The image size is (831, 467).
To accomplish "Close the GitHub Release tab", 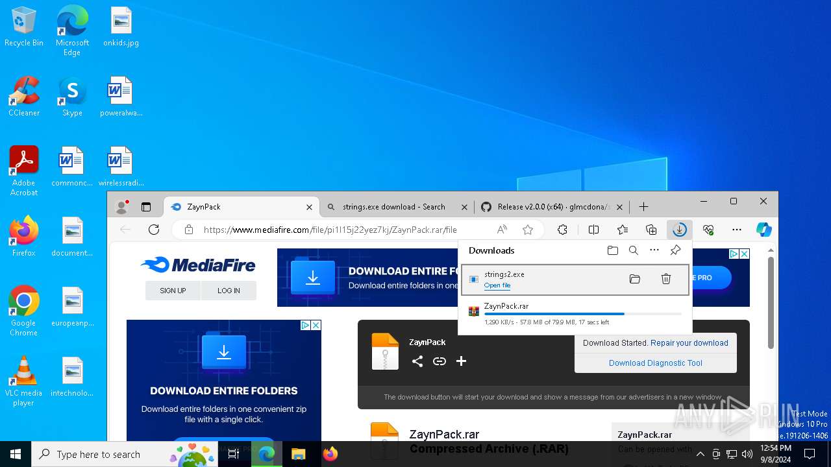I will [619, 207].
